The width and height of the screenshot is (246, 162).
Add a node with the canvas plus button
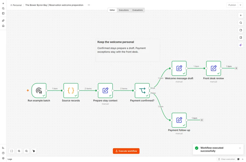click(x=241, y=15)
